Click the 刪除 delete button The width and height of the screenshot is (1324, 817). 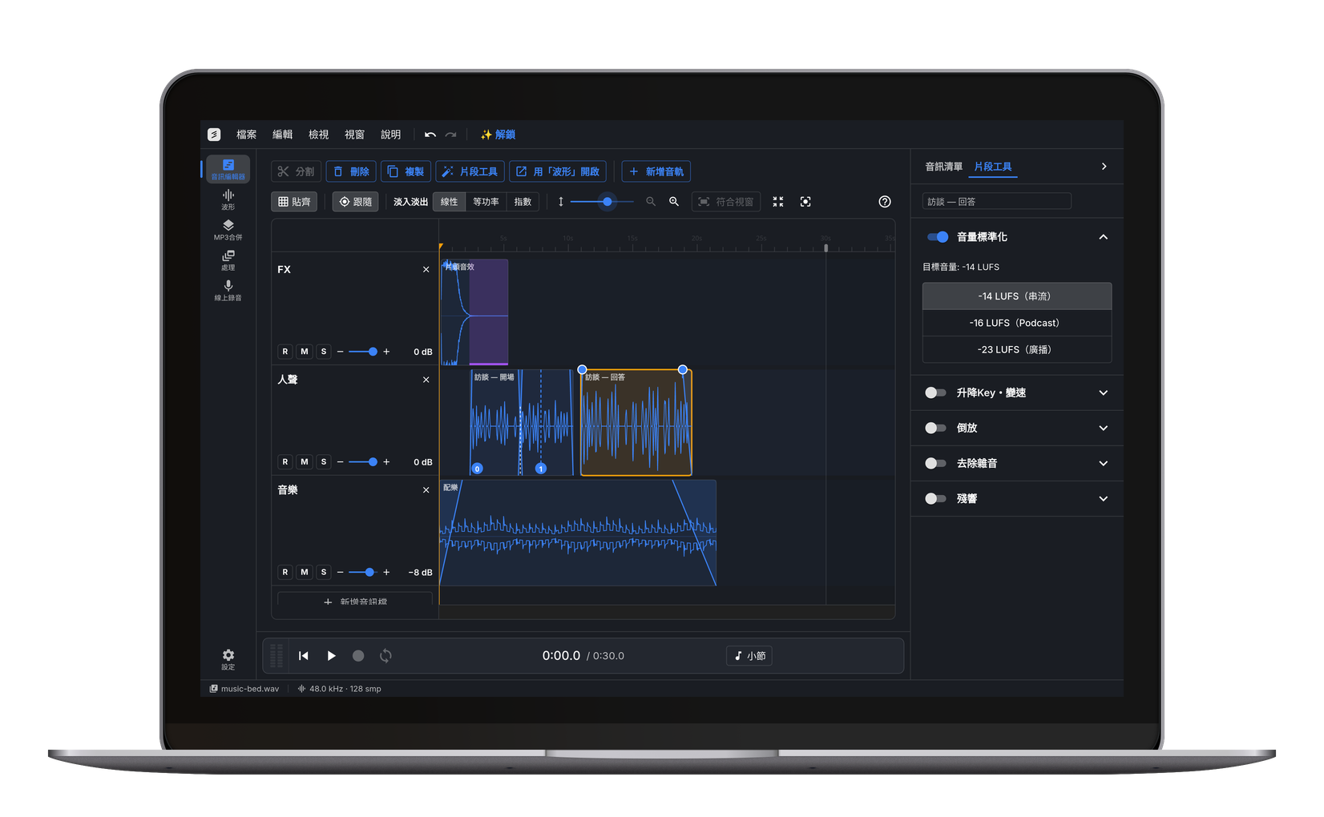tap(351, 171)
